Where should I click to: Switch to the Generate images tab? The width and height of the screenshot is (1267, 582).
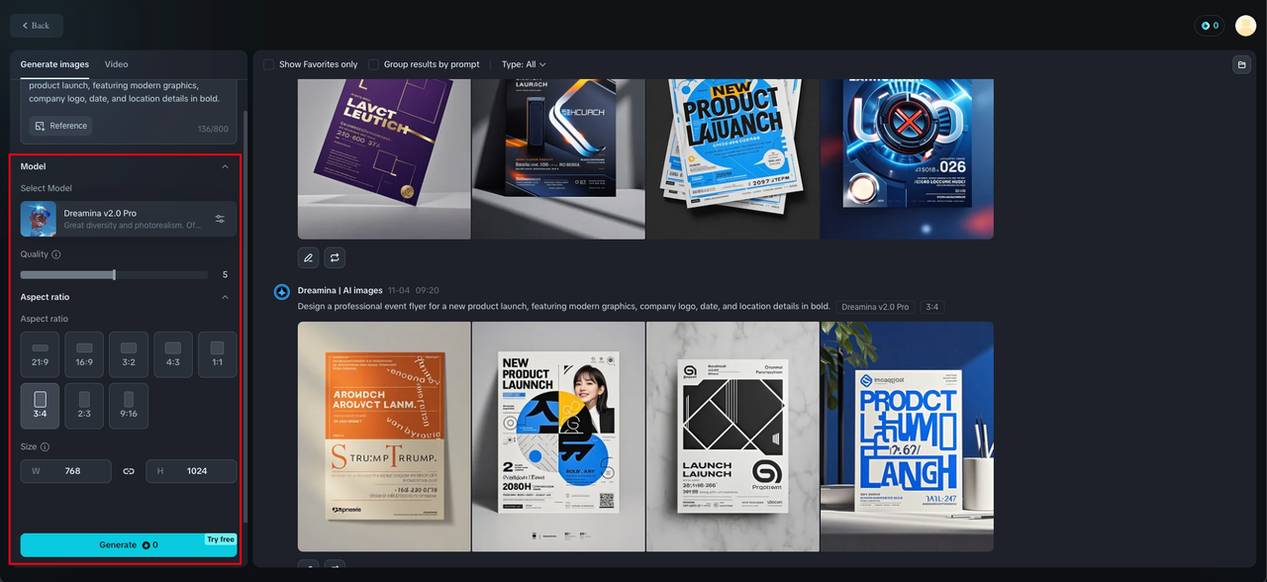coord(54,64)
